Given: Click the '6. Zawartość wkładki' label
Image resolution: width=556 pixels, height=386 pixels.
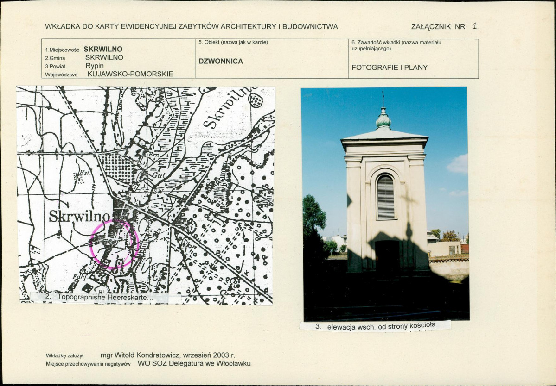Looking at the screenshot, I should click(x=396, y=45).
